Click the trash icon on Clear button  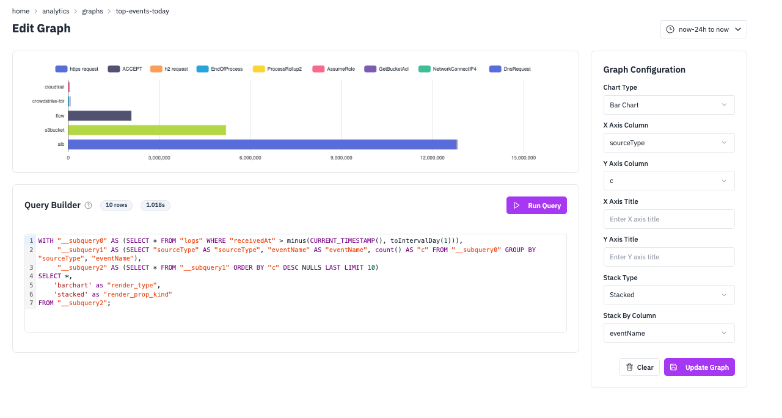tap(629, 367)
